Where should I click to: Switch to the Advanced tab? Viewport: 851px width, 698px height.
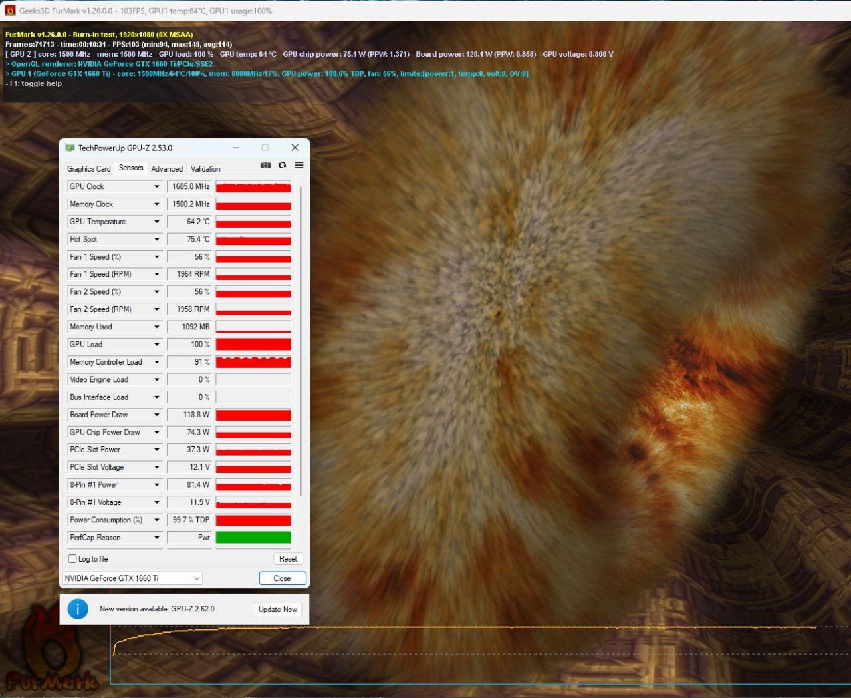pyautogui.click(x=167, y=169)
